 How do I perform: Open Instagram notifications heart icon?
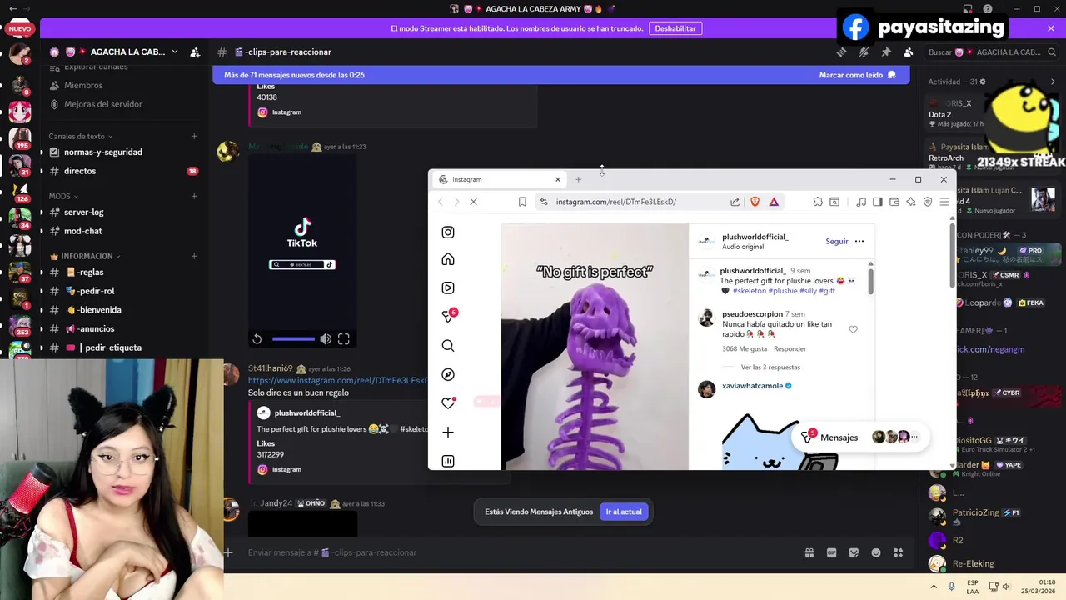tap(448, 403)
